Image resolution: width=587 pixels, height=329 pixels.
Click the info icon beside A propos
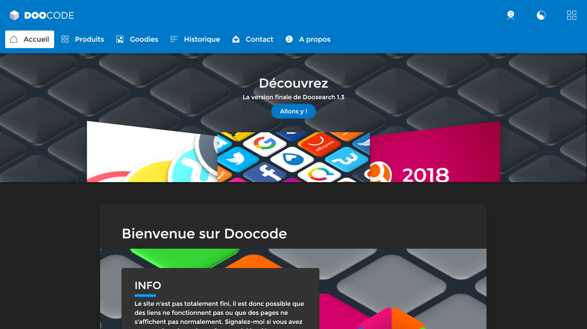coord(289,39)
